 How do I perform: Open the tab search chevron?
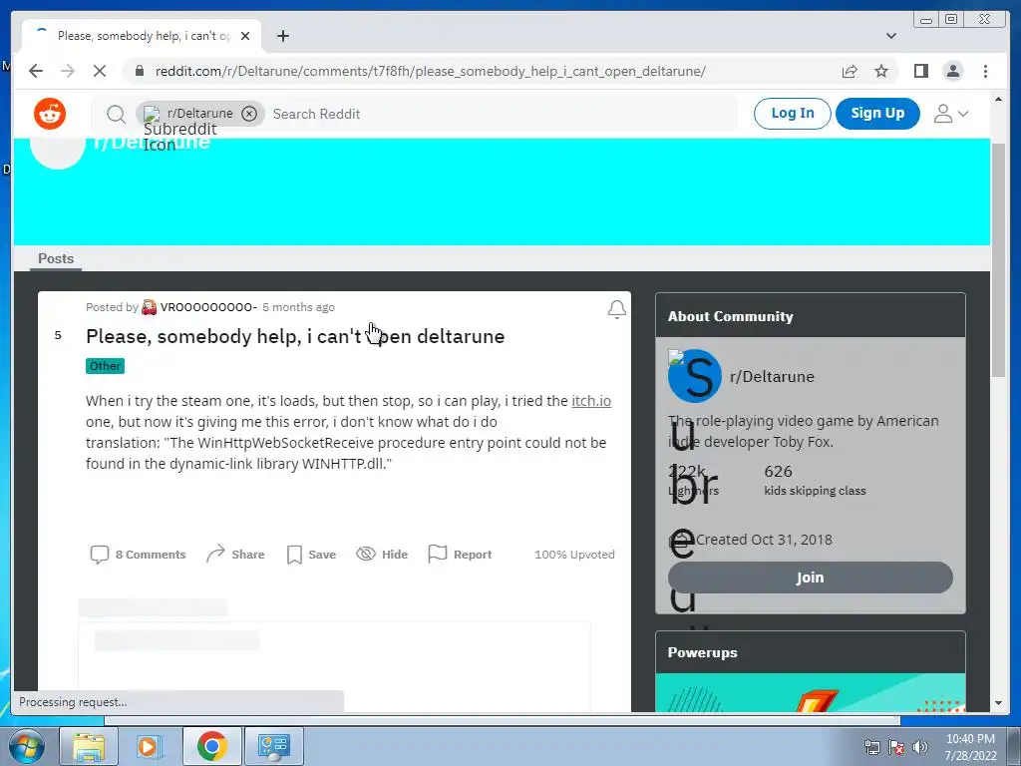890,36
